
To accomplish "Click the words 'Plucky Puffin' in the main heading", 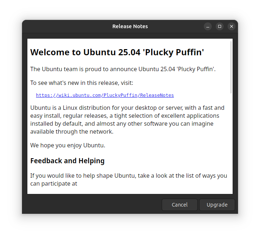I will pyautogui.click(x=174, y=52).
